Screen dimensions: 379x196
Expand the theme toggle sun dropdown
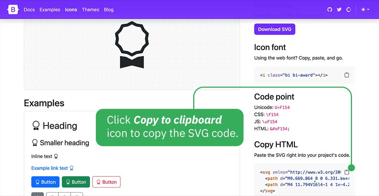[x=365, y=10]
